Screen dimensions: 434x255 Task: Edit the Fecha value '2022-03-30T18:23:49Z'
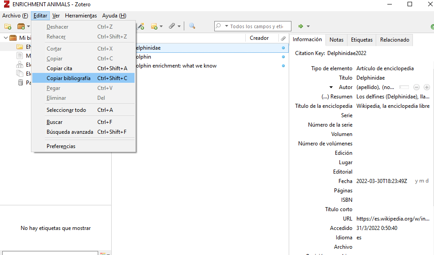click(382, 181)
